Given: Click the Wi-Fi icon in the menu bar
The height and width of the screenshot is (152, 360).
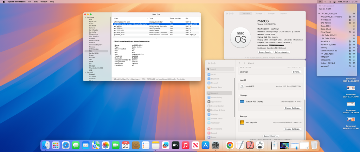Looking at the screenshot, I should pos(320,2).
